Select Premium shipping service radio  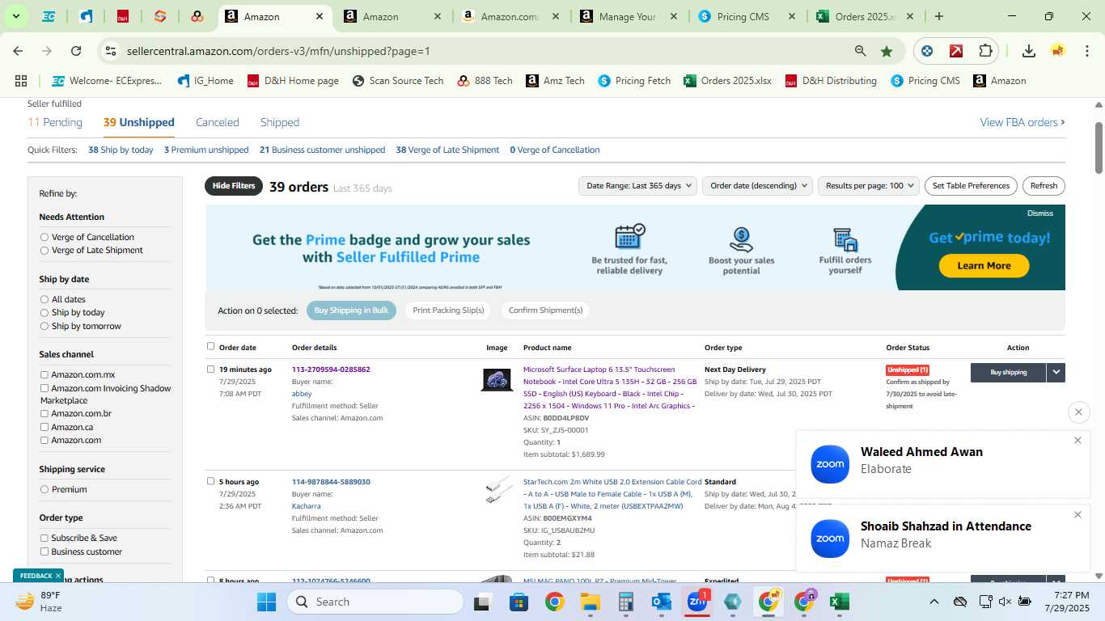[44, 489]
